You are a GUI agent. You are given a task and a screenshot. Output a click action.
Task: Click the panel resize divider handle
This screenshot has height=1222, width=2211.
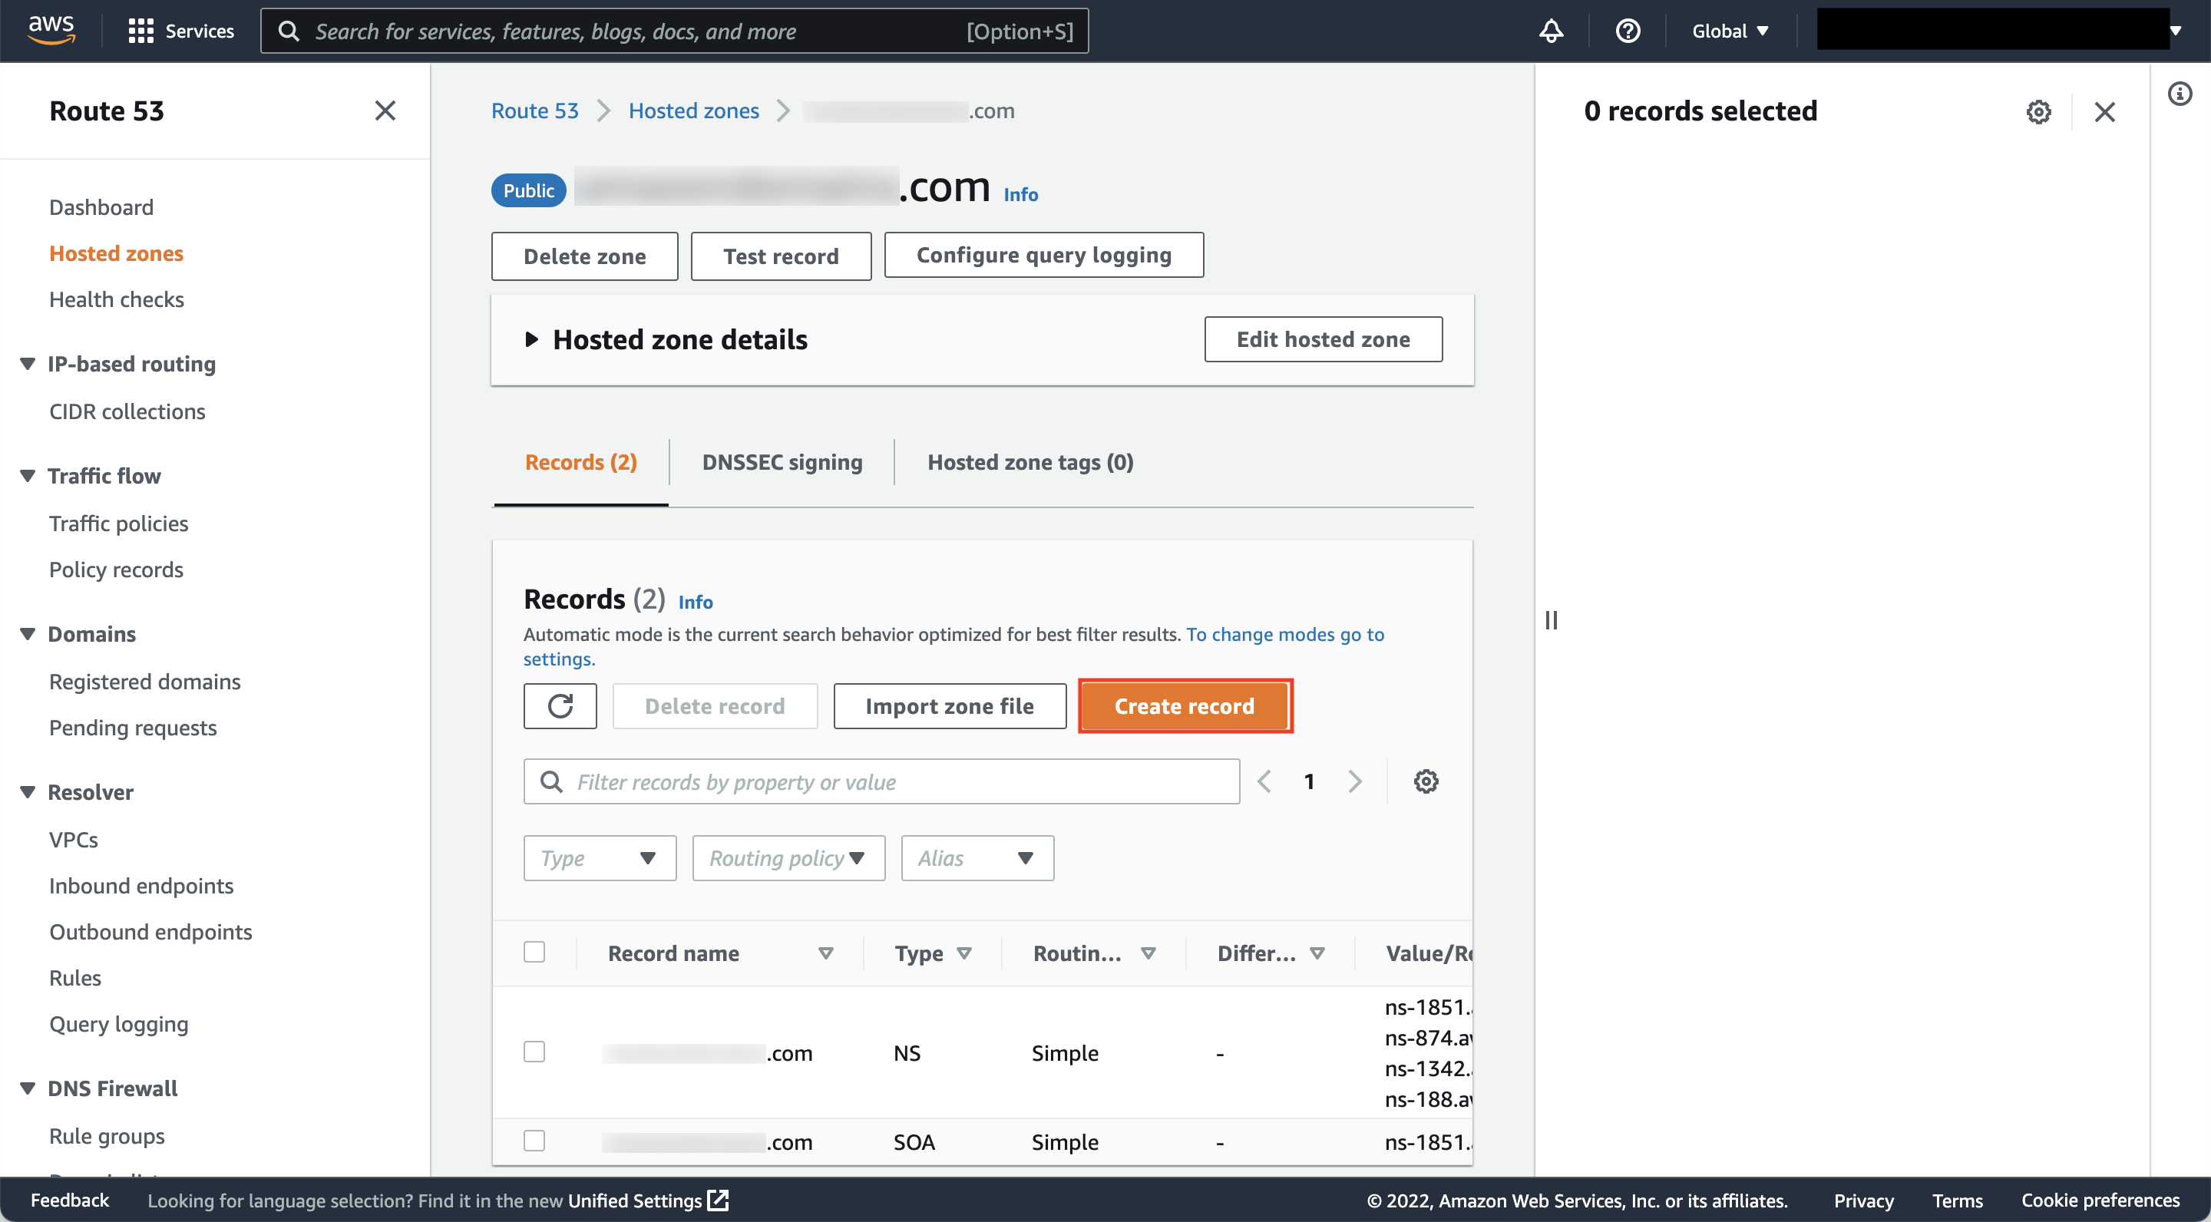pos(1551,619)
